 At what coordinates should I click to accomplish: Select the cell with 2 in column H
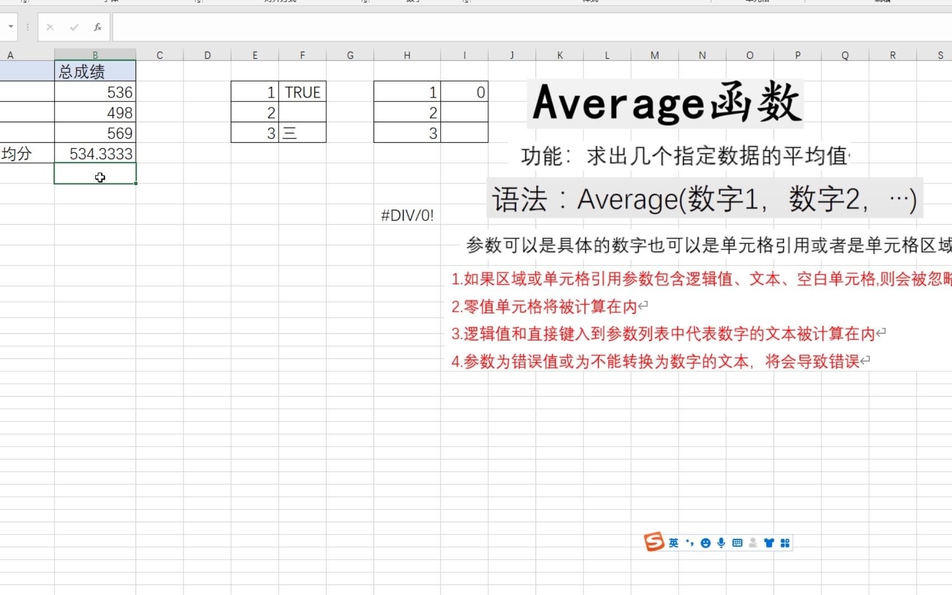[407, 112]
